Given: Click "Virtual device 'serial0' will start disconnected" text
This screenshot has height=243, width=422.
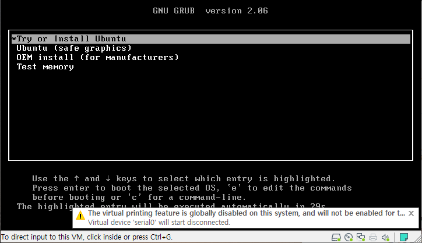Looking at the screenshot, I should (159, 223).
